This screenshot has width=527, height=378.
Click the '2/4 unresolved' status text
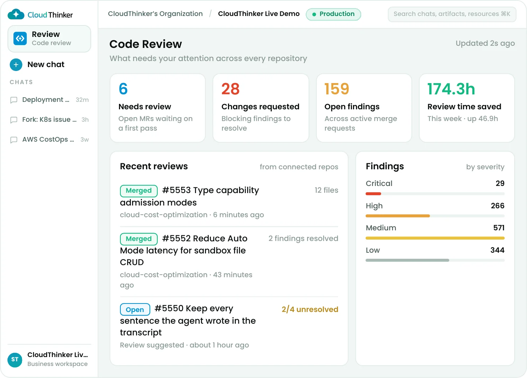(x=310, y=309)
